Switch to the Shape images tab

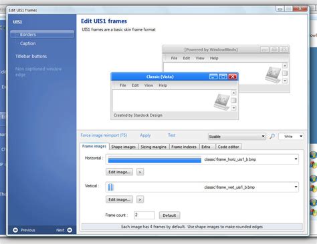124,147
